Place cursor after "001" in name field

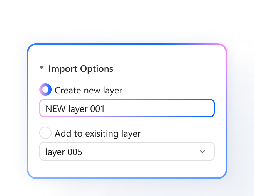tap(105, 109)
